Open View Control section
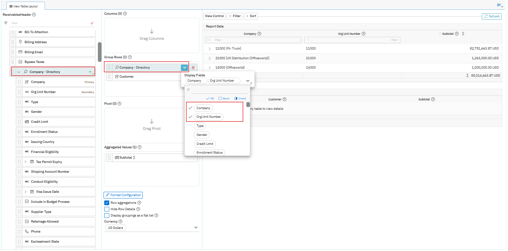This screenshot has height=251, width=508. point(214,16)
